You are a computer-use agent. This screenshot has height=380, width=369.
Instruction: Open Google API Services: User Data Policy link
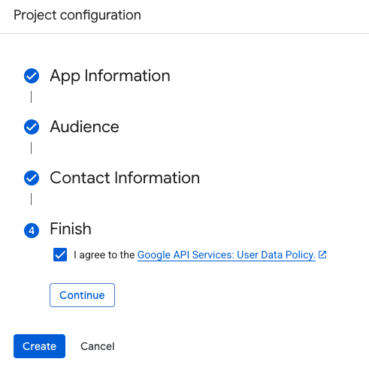[x=226, y=255]
